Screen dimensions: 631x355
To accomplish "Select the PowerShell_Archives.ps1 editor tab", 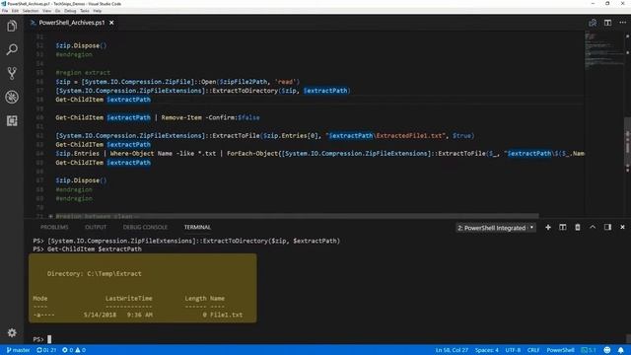I will point(72,23).
